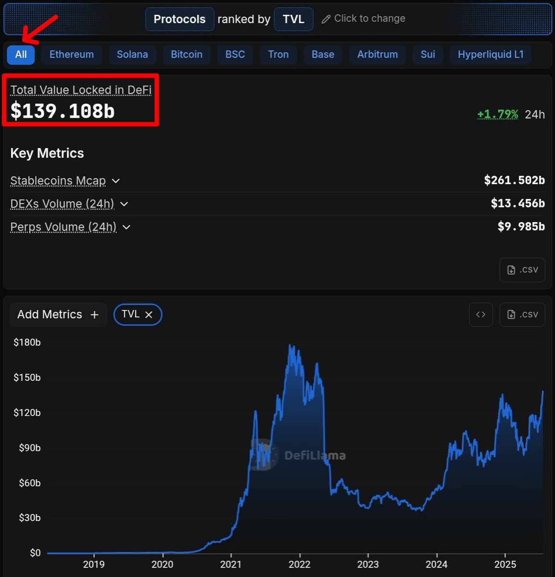The image size is (555, 577).
Task: Open the Protocols selector in header
Action: pos(180,19)
